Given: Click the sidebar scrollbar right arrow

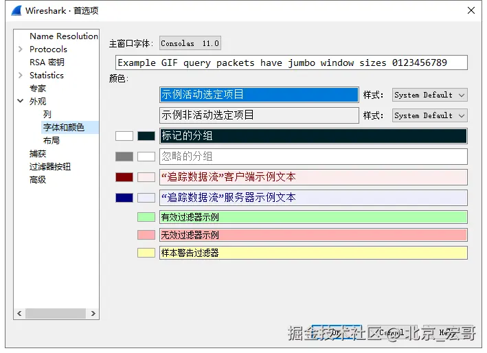Looking at the screenshot, I should (93, 313).
